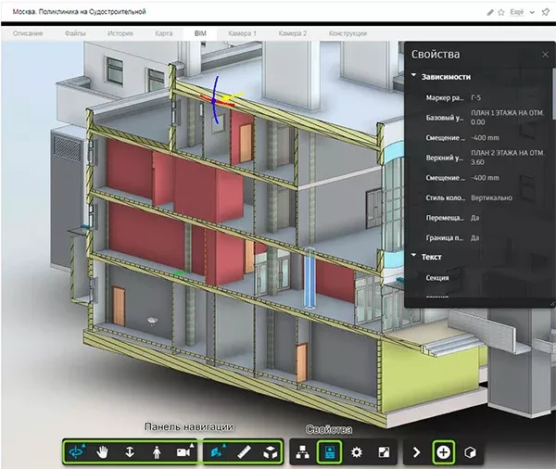The image size is (556, 469).
Task: Mark page as favorite with star
Action: coord(501,12)
